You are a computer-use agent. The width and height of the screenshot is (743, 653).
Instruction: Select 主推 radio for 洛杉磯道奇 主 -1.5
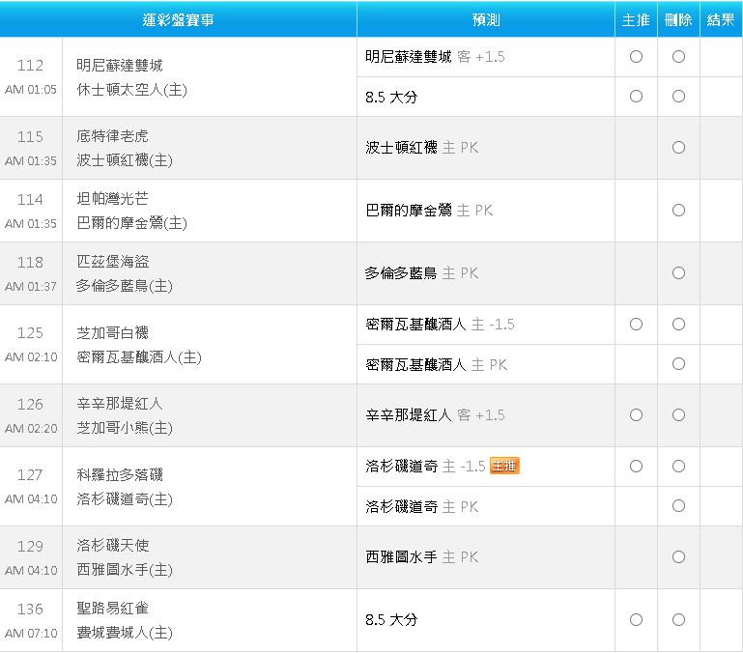[x=636, y=467]
